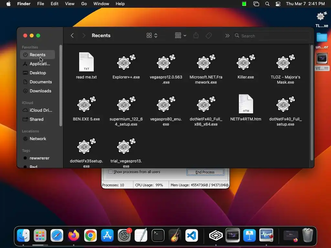The width and height of the screenshot is (331, 248).
Task: Open Downloads in Finder sidebar
Action: (37, 91)
